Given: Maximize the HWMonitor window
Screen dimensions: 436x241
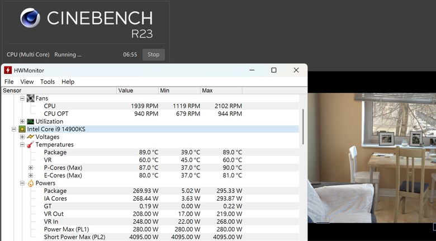Looking at the screenshot, I should [x=274, y=70].
